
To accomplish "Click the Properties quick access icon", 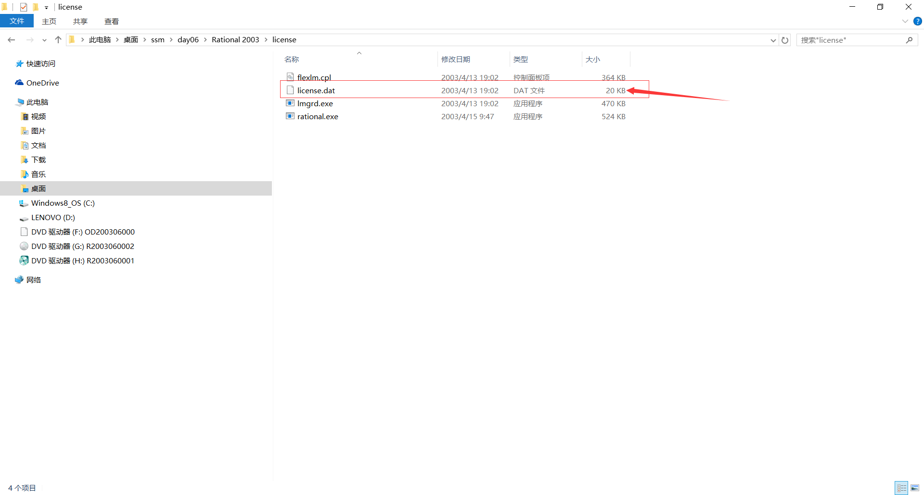I will click(23, 7).
